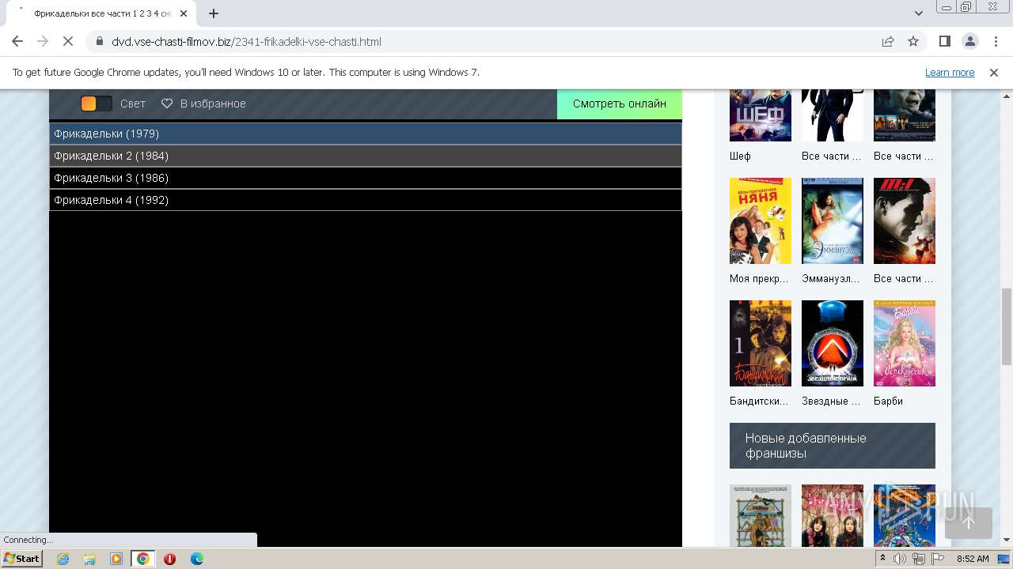The image size is (1013, 569).
Task: Open Microsoft Edge from taskbar
Action: (x=197, y=559)
